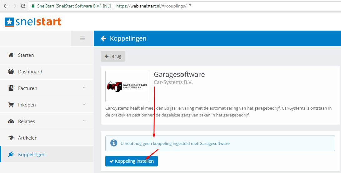
Task: Expand the Relaties submenu chevron
Action: point(84,121)
